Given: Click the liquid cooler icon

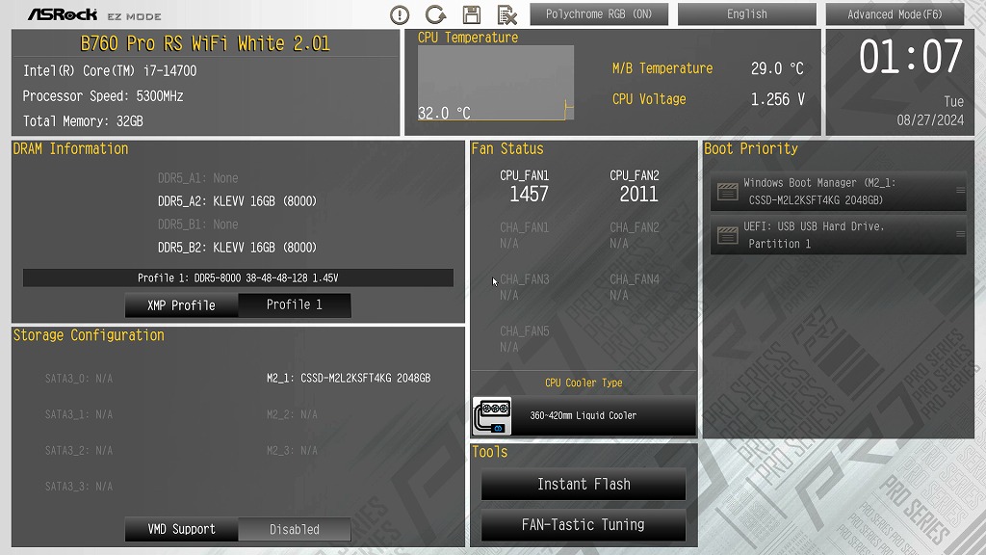Looking at the screenshot, I should 492,416.
